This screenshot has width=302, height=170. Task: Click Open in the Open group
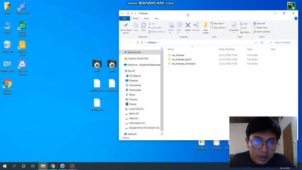[x=245, y=24]
